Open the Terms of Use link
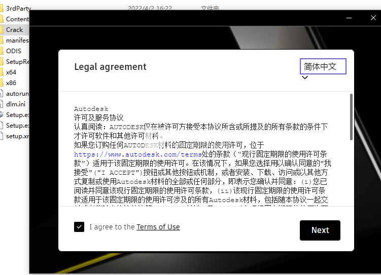 (158, 227)
